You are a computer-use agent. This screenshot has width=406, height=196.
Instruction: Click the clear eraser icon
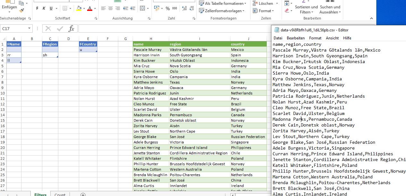tap(286, 11)
